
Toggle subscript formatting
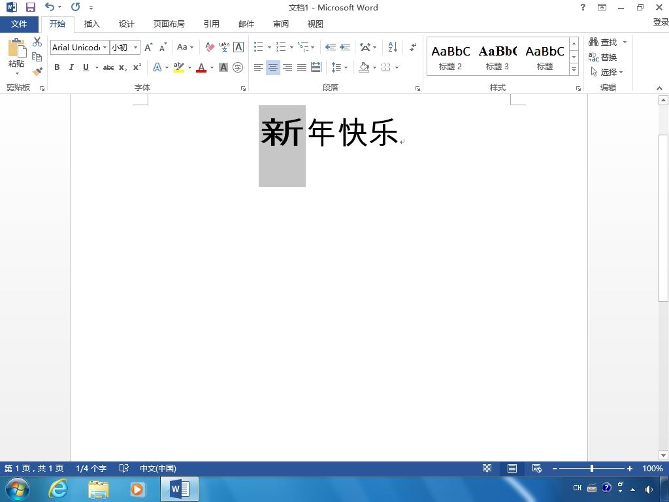coord(123,67)
